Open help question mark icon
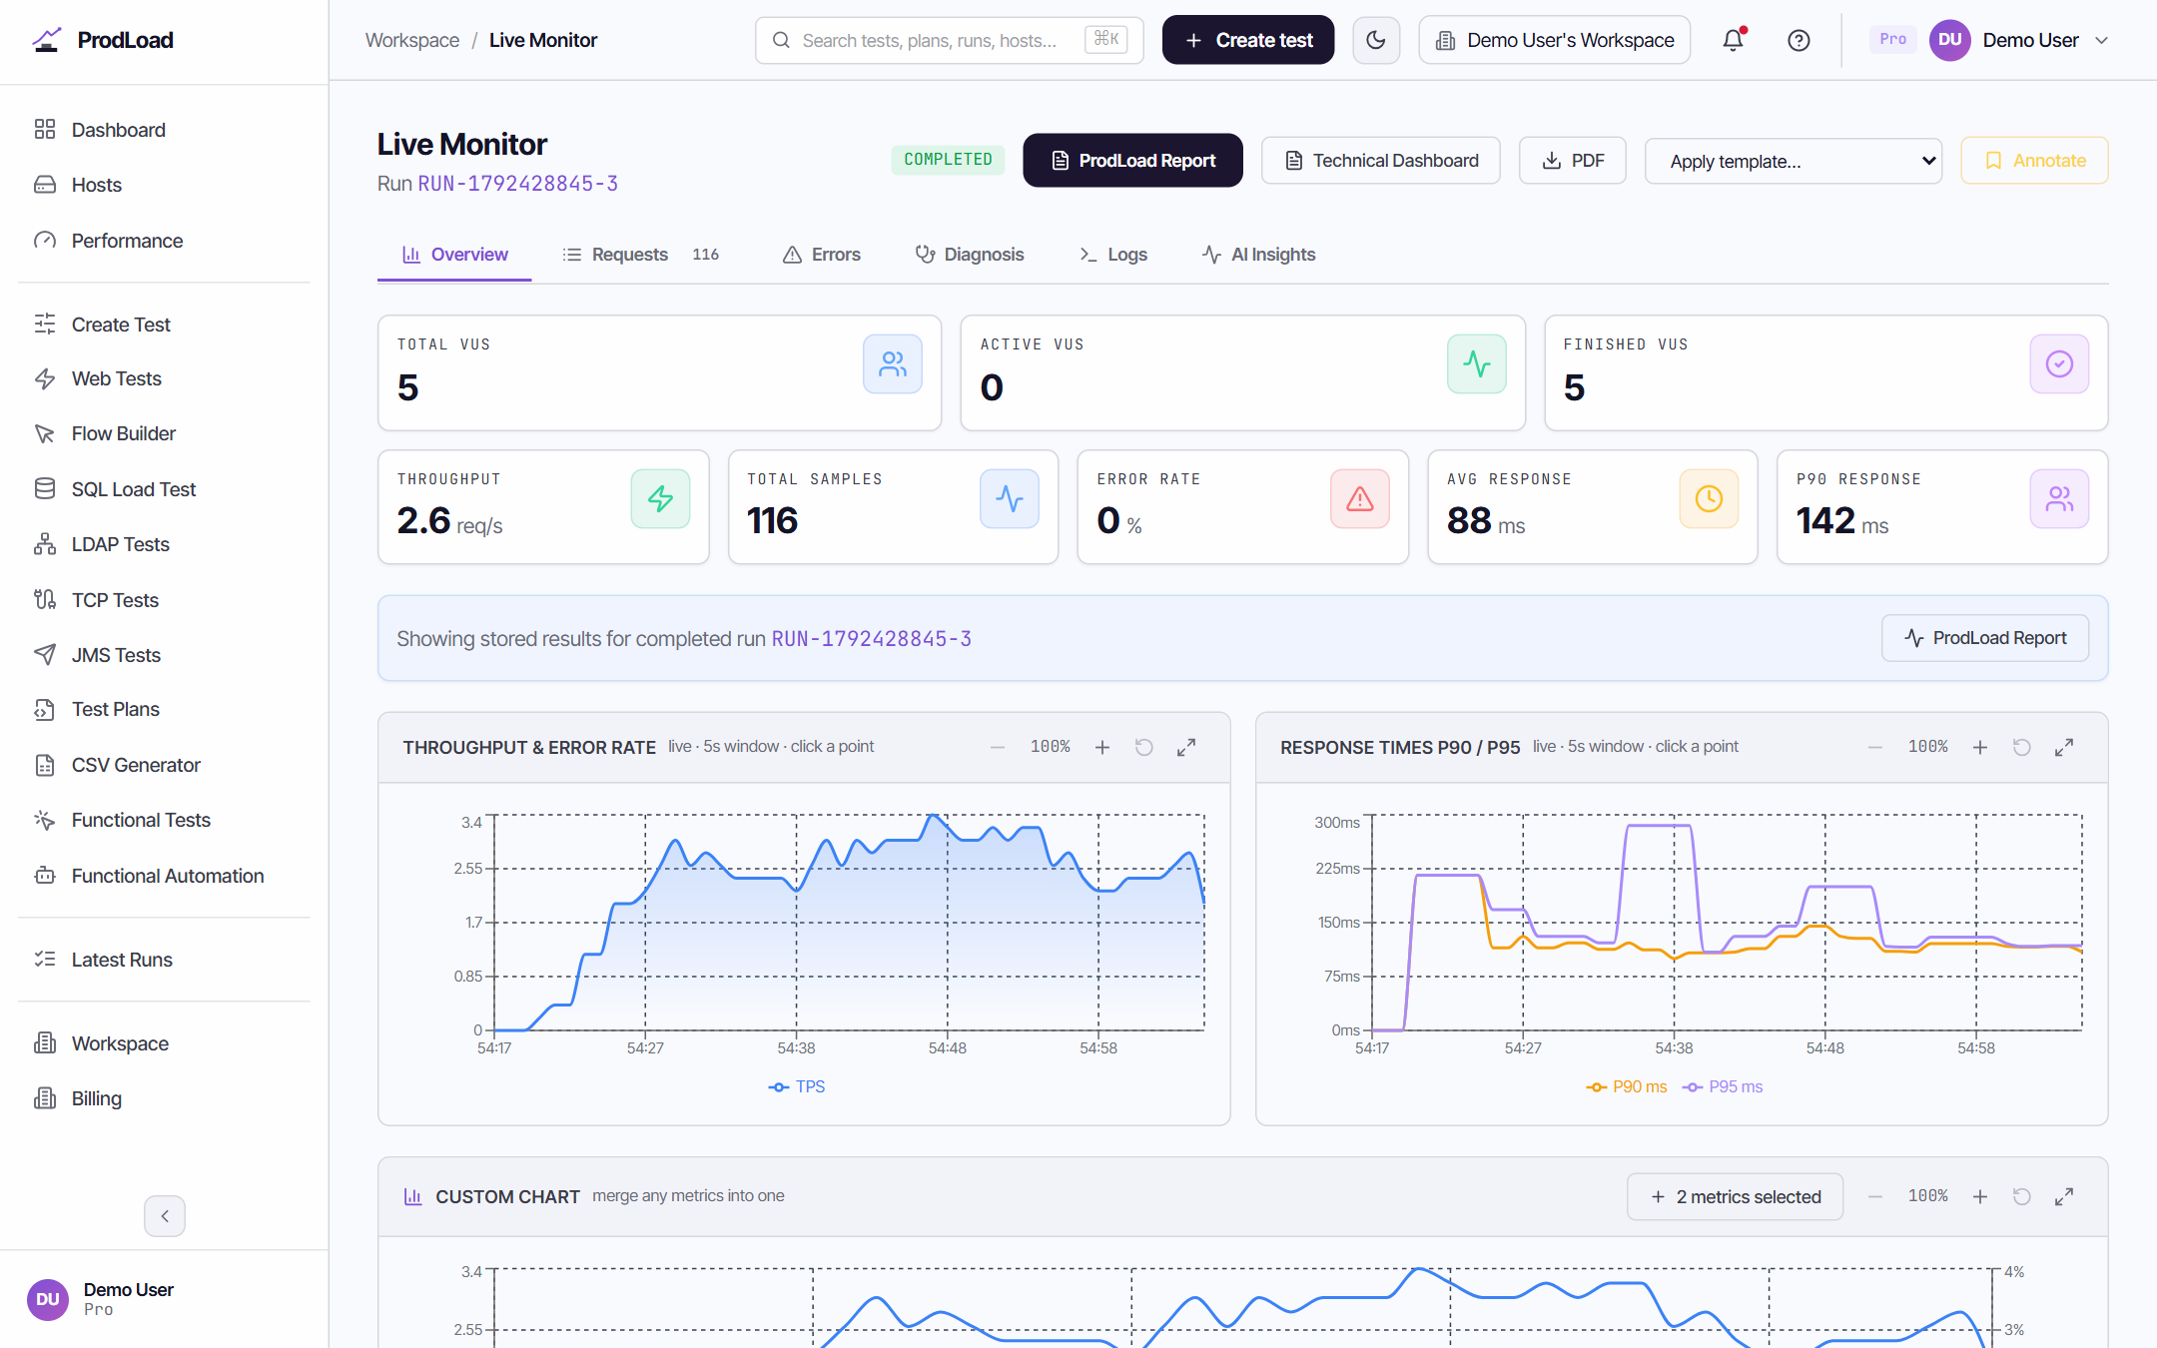This screenshot has width=2157, height=1348. coord(1798,40)
